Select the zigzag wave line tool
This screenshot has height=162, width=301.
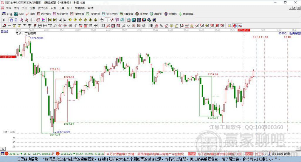click(128, 26)
